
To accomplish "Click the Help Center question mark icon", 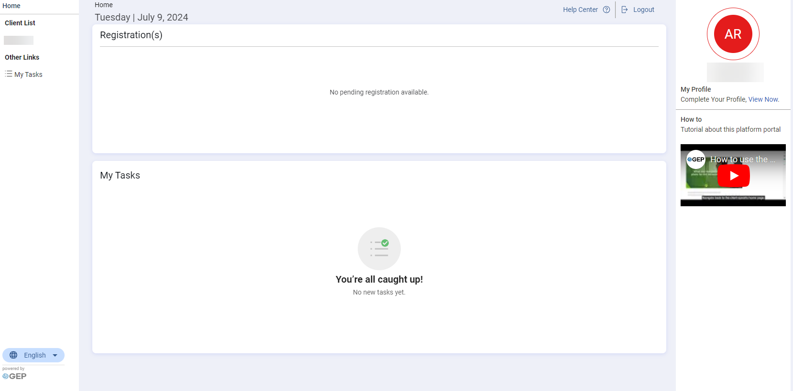I will (606, 10).
